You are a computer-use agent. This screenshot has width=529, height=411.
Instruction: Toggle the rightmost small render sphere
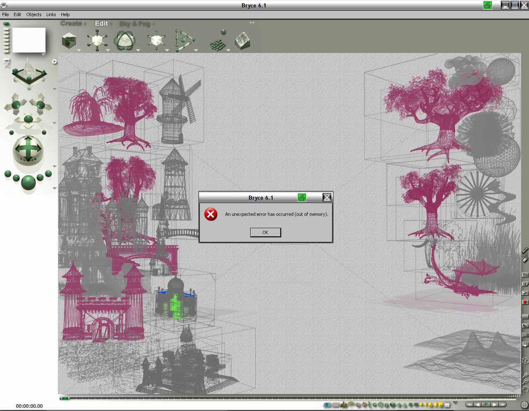[x=48, y=174]
